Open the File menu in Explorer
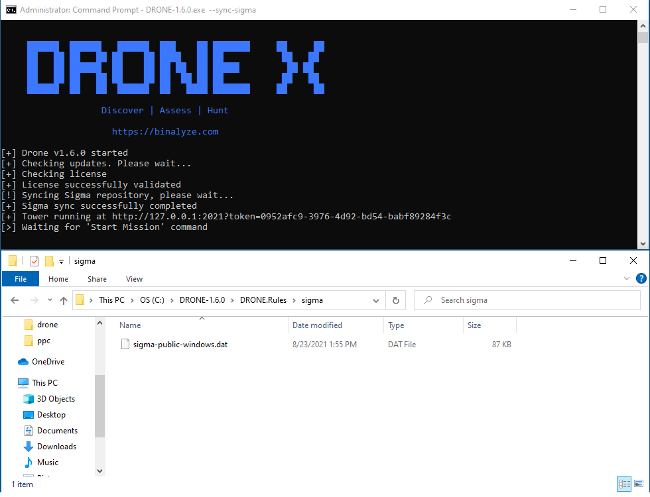 click(20, 278)
